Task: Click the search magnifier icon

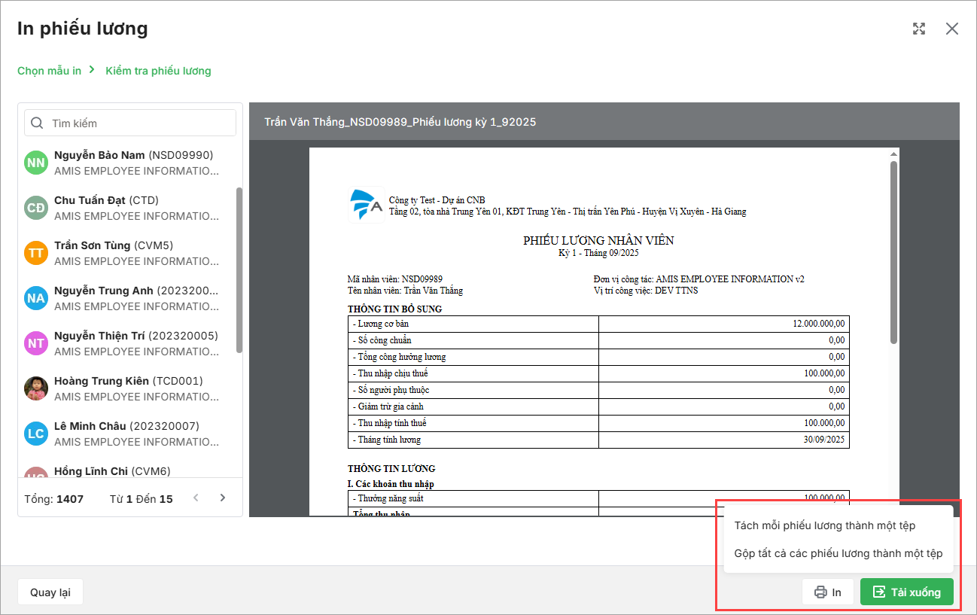Action: point(37,123)
